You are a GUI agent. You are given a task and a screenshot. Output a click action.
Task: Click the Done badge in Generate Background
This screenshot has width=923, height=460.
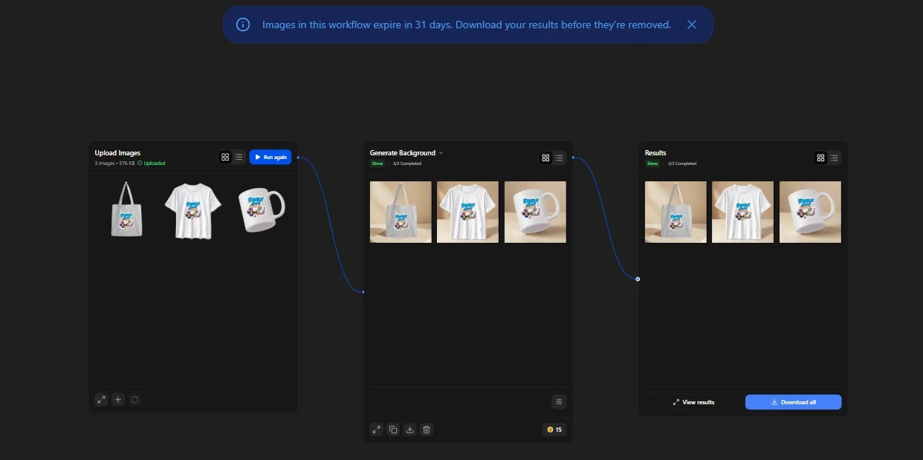378,163
